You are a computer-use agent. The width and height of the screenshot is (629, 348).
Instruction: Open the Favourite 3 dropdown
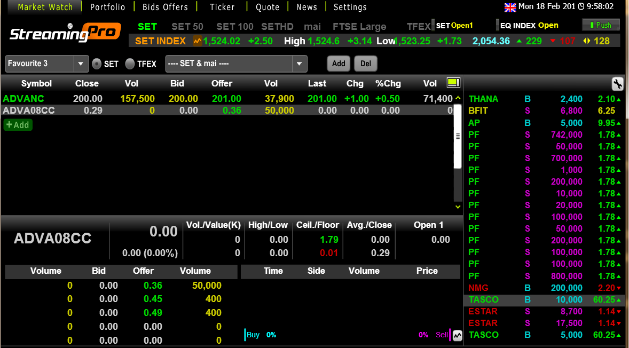46,64
